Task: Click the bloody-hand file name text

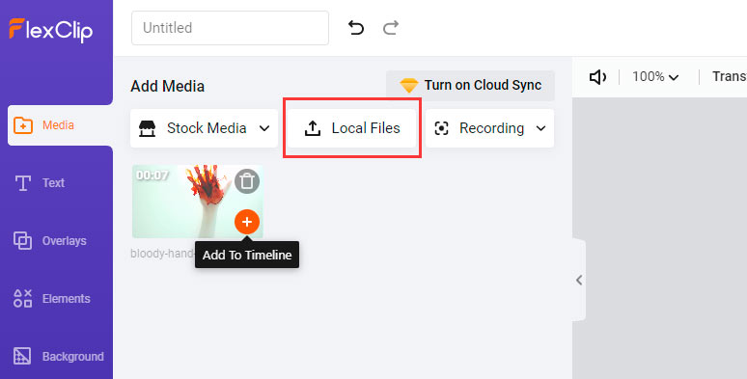Action: 162,254
